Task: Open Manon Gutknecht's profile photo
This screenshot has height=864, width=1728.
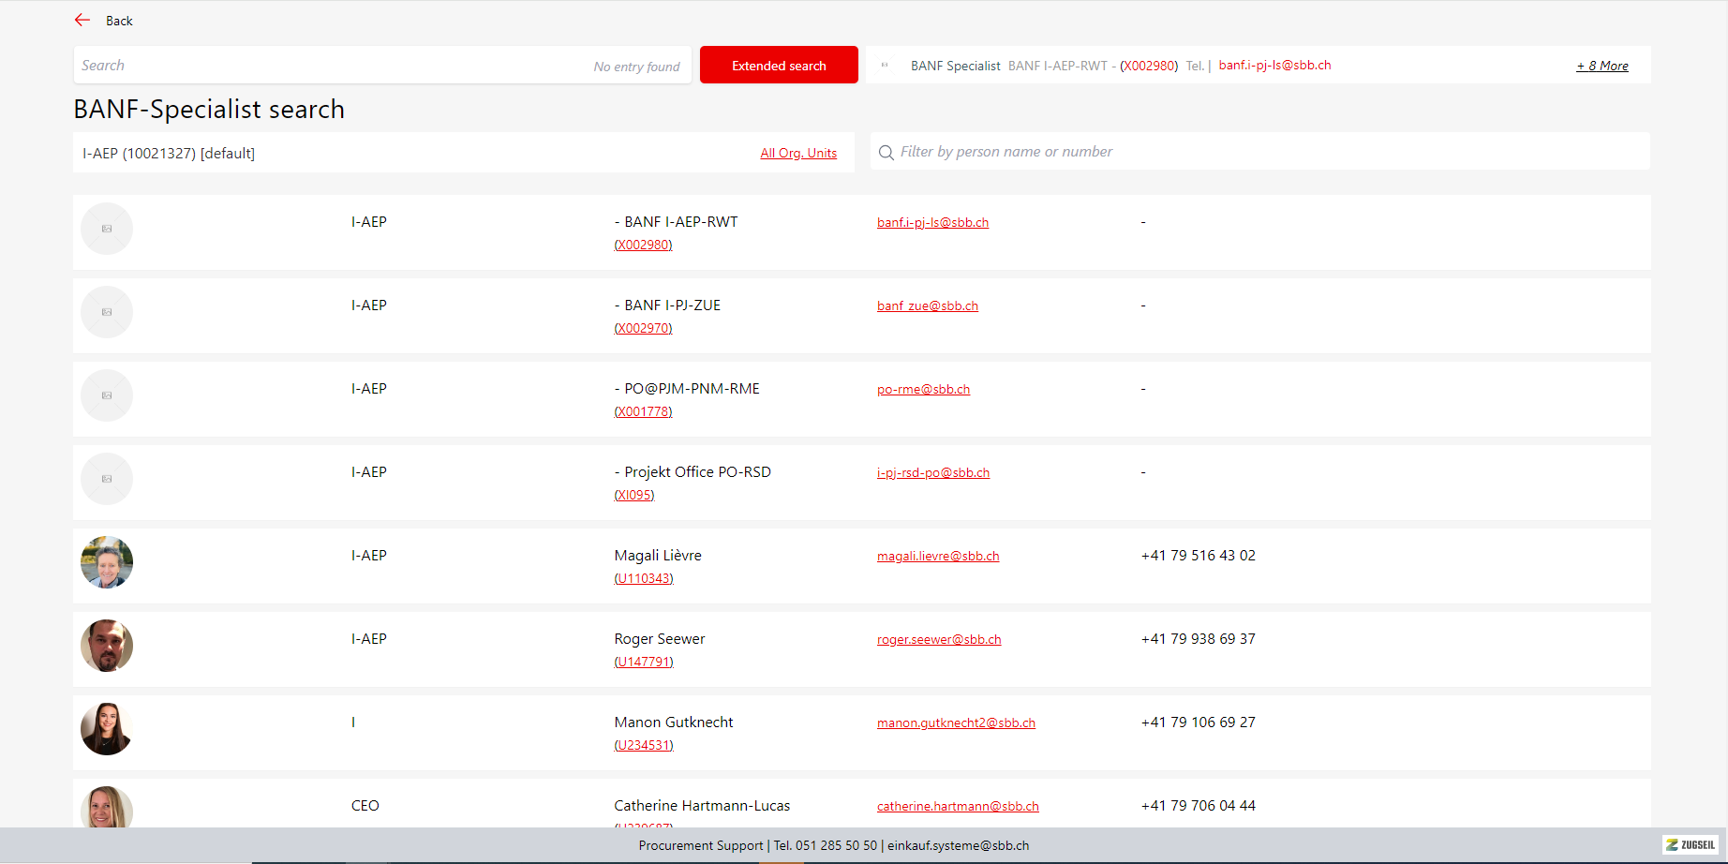Action: coord(107,729)
